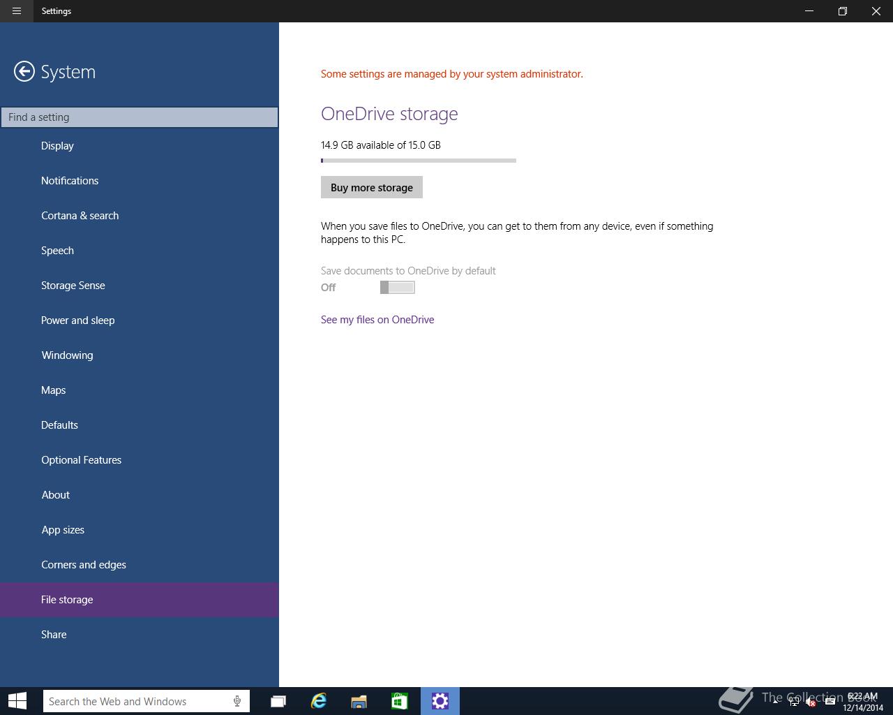
Task: Select About in the sidebar
Action: (x=140, y=495)
